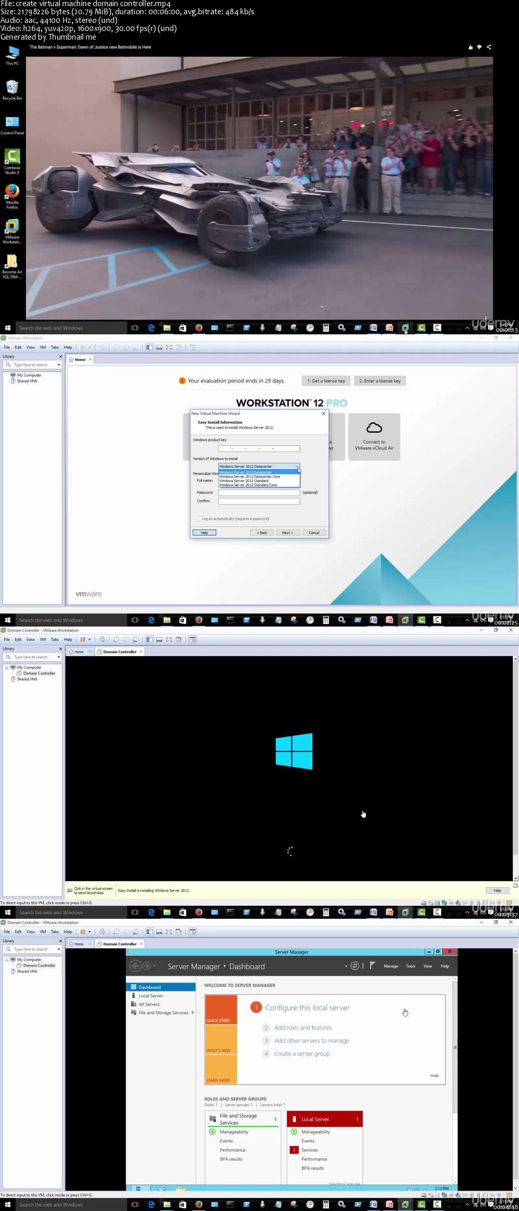
Task: Click the refresh icon in Server Manager's header
Action: pyautogui.click(x=355, y=966)
